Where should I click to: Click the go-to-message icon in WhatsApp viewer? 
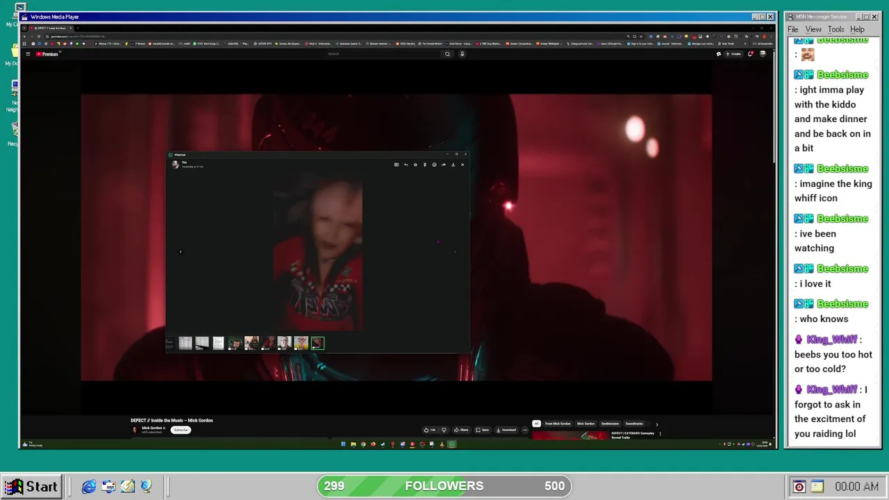(397, 165)
